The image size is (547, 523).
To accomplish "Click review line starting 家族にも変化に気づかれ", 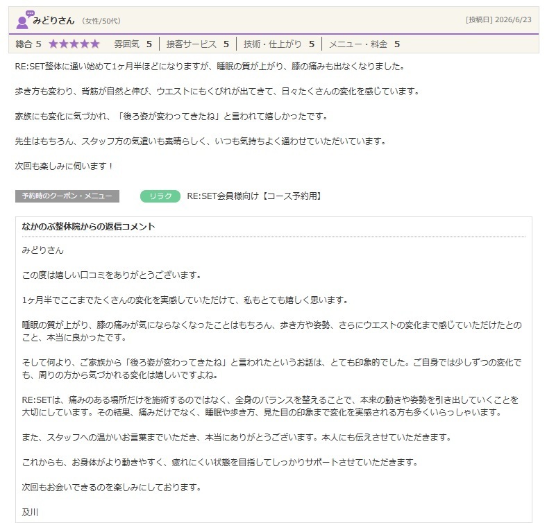I will [171, 116].
